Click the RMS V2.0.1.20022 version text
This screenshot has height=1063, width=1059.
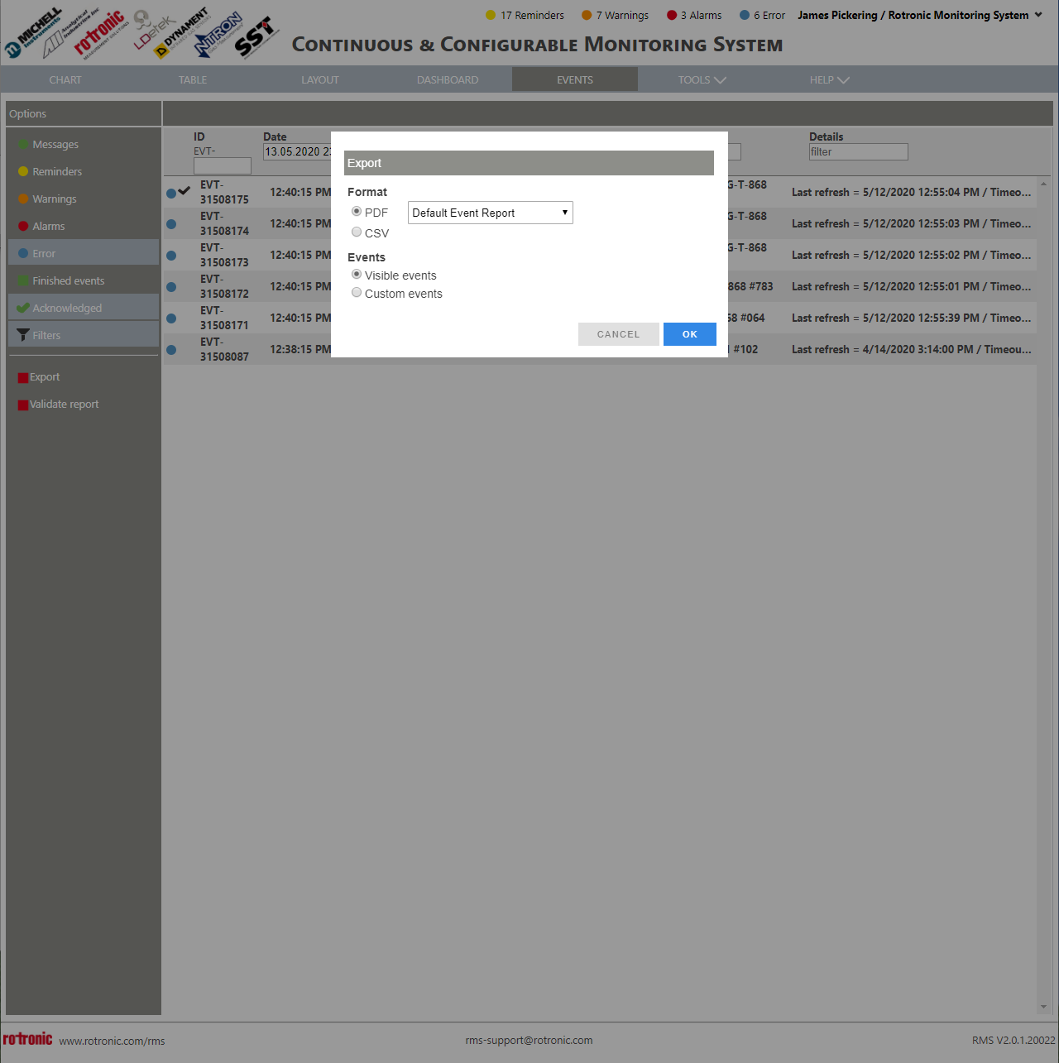(1013, 1040)
